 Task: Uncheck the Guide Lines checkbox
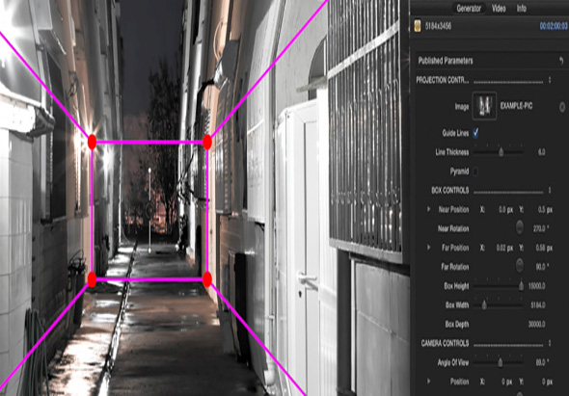coord(475,133)
